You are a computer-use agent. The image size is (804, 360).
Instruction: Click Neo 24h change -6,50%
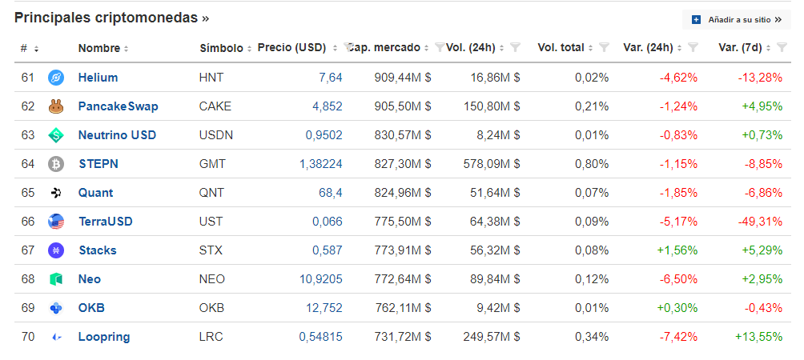(x=677, y=279)
